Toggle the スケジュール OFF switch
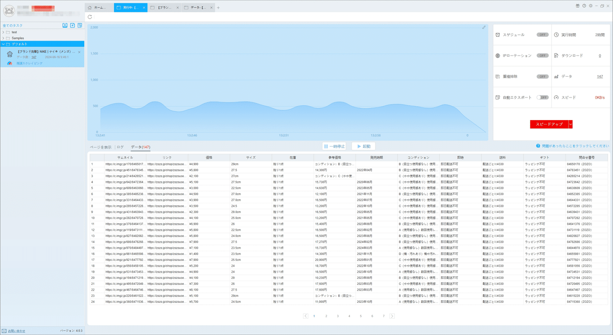Image resolution: width=613 pixels, height=335 pixels. [x=543, y=35]
